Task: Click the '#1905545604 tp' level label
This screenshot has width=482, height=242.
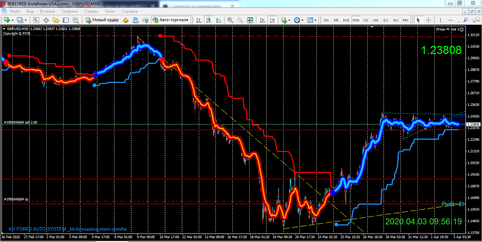Action: pos(16,199)
